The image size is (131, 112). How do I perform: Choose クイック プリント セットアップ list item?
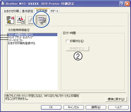coord(32,38)
